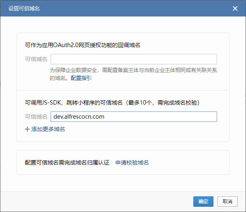Focus the OAuth2.0 callback 可信域名 input
The width and height of the screenshot is (246, 212).
click(133, 59)
